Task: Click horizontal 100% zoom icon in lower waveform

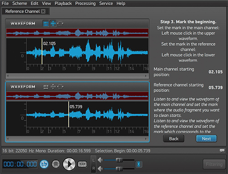Action: coord(46,87)
